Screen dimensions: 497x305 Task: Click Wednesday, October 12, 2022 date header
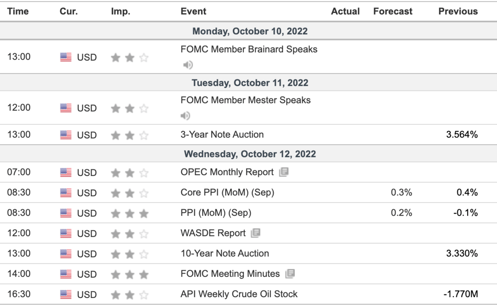point(250,154)
